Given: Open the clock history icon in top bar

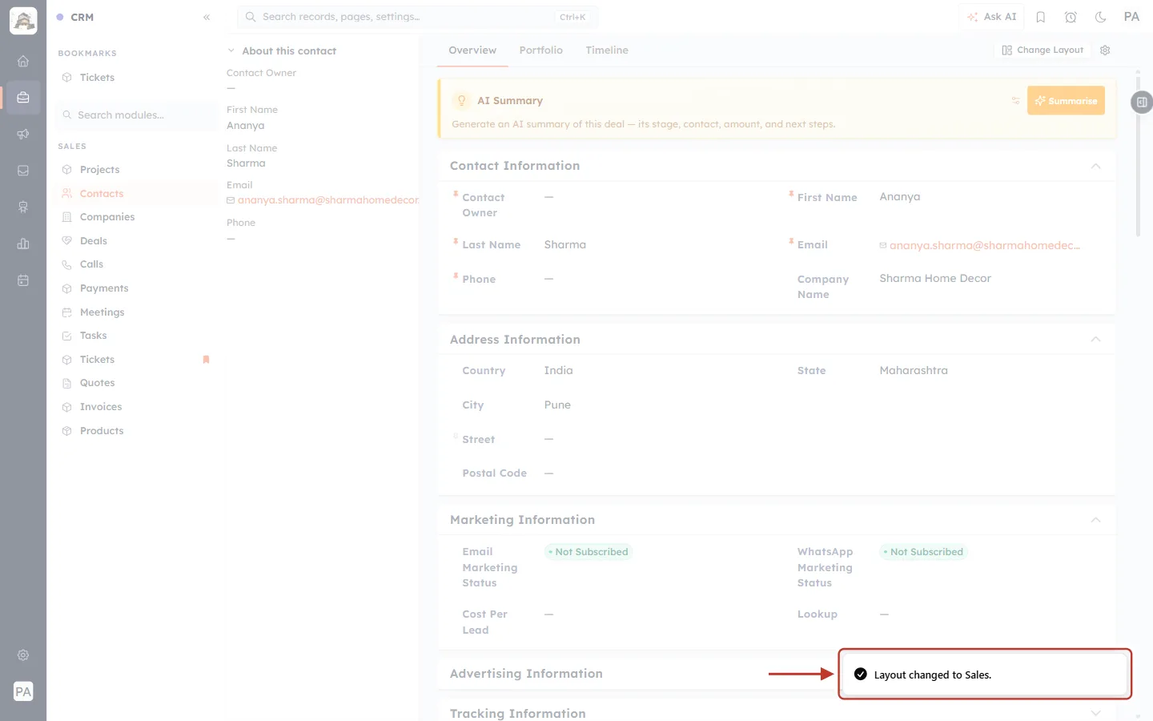Looking at the screenshot, I should tap(1071, 17).
